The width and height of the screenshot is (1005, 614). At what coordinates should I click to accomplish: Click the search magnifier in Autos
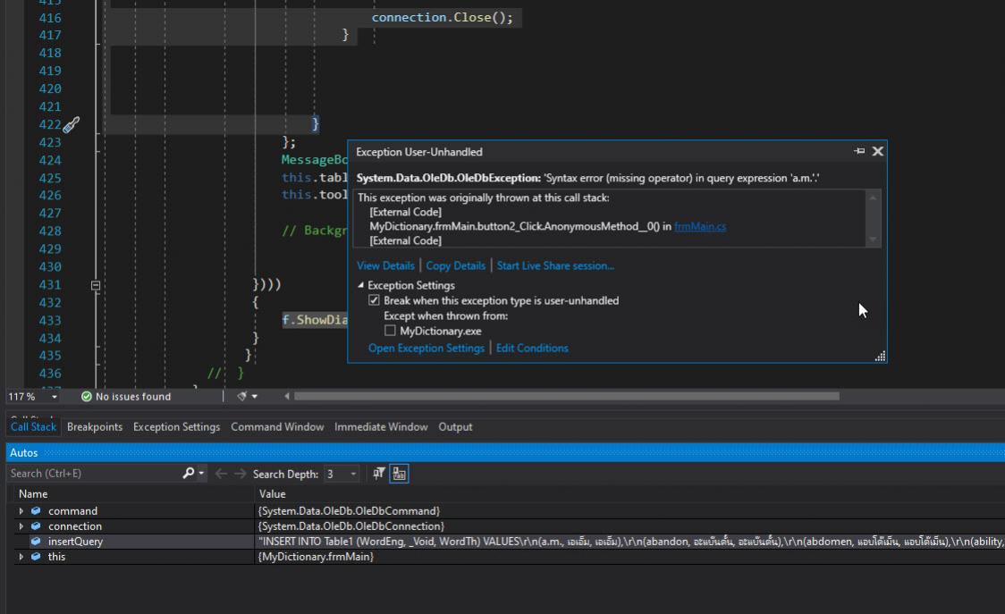coord(189,474)
